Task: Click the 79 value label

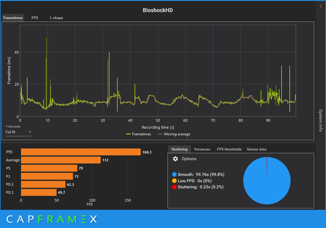Action: point(81,168)
